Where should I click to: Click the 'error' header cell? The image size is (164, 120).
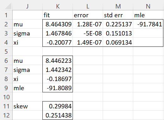tap(88, 15)
